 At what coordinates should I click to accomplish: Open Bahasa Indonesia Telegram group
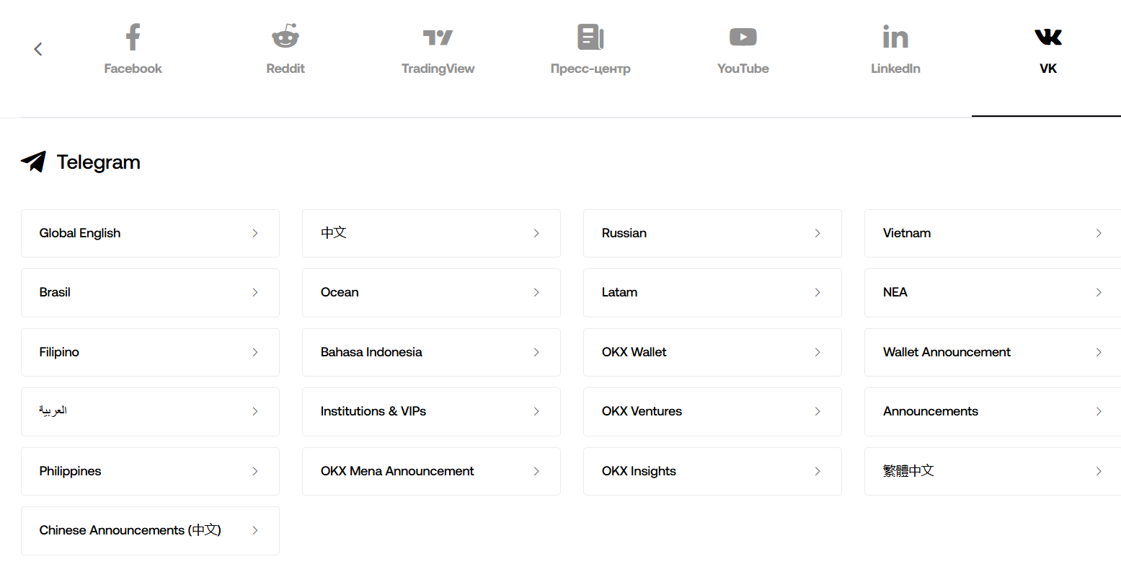[431, 352]
